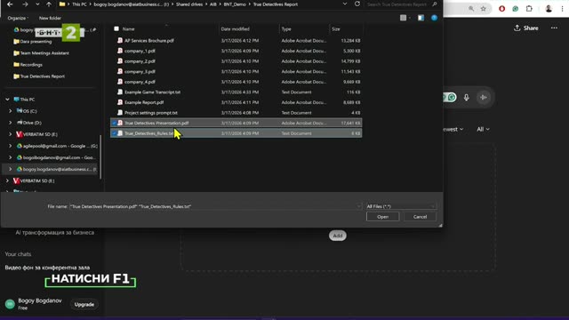Open the recent locations chevron

pos(37,4)
